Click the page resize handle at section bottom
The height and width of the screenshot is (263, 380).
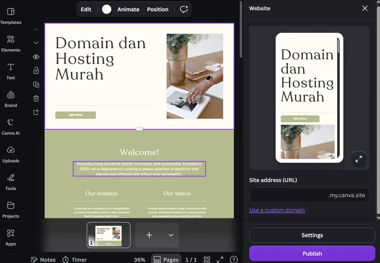[139, 129]
